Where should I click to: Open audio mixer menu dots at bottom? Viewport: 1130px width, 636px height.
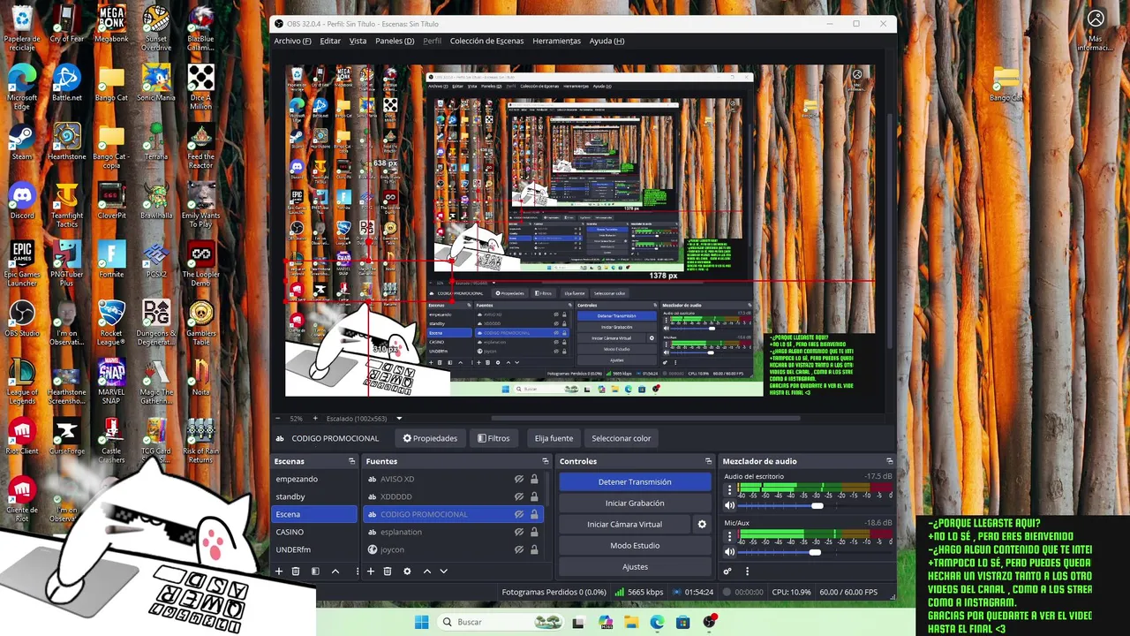[x=747, y=572]
